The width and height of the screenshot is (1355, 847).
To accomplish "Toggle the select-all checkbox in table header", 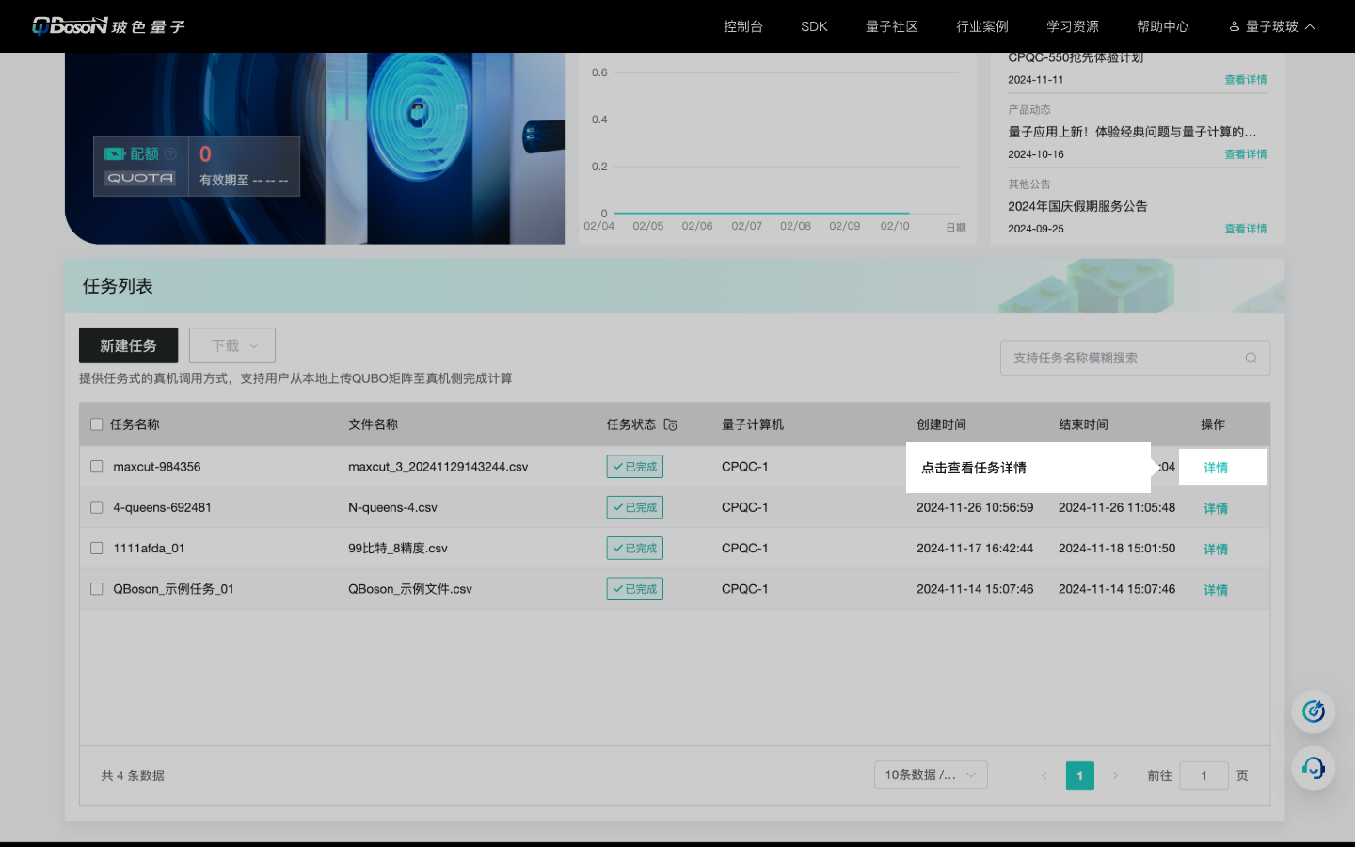I will [x=96, y=424].
